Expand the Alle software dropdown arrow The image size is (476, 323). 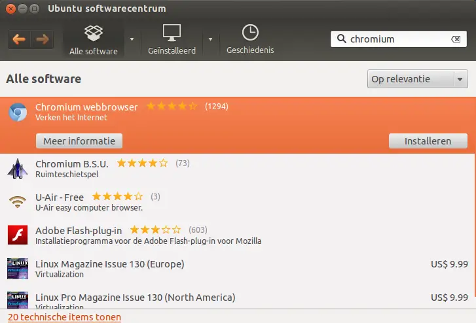point(132,39)
